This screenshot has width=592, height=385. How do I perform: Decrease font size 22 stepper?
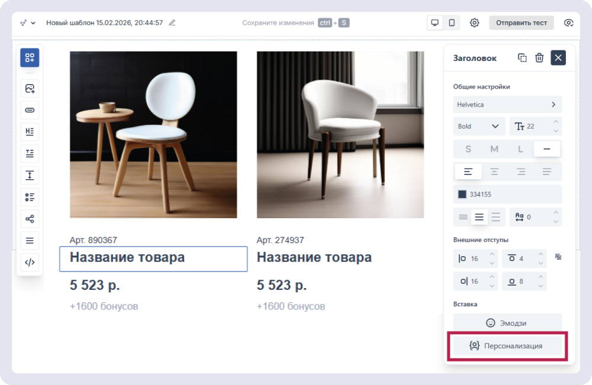tap(556, 131)
